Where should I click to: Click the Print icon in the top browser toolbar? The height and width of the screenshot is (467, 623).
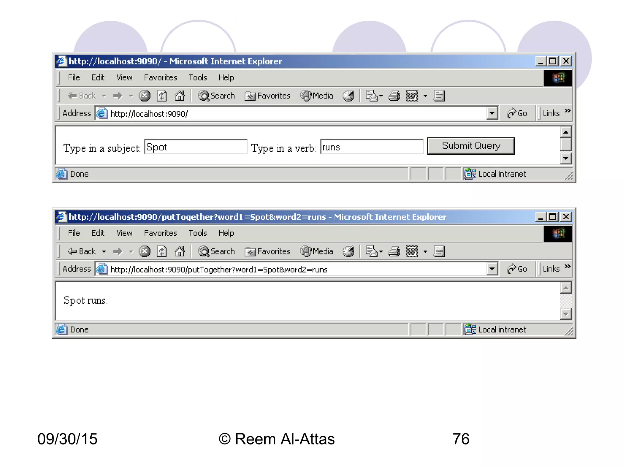click(394, 96)
